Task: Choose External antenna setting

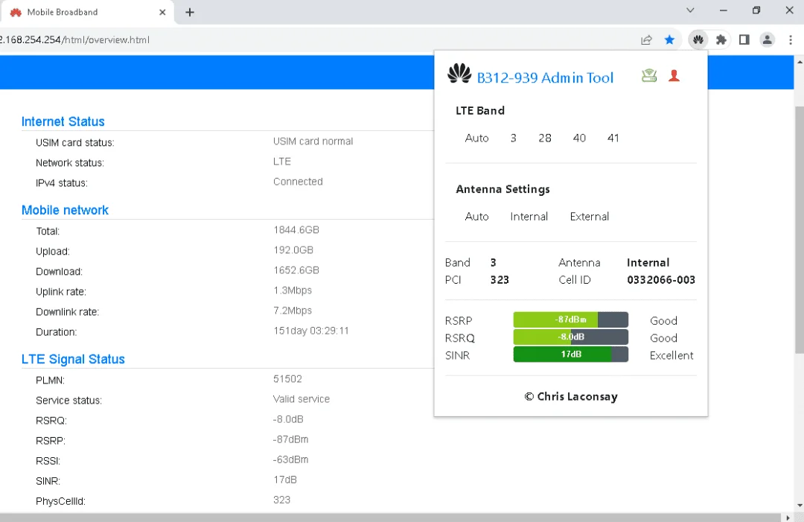Action: (590, 217)
